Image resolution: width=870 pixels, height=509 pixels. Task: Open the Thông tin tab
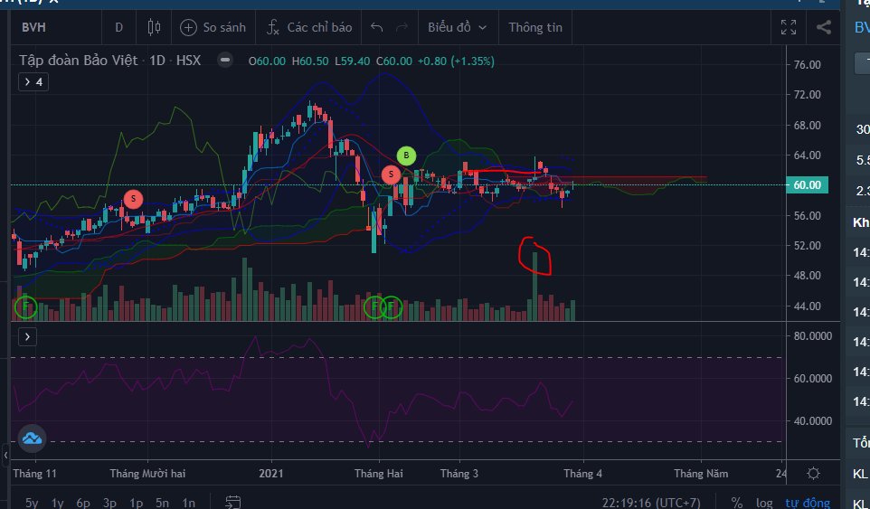(535, 27)
